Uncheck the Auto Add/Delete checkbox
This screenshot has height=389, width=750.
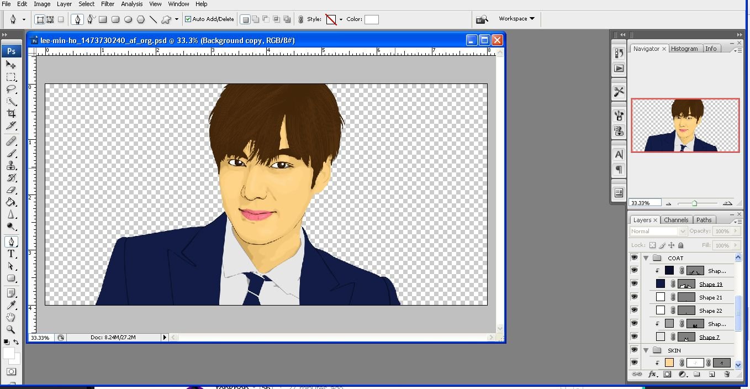point(188,19)
